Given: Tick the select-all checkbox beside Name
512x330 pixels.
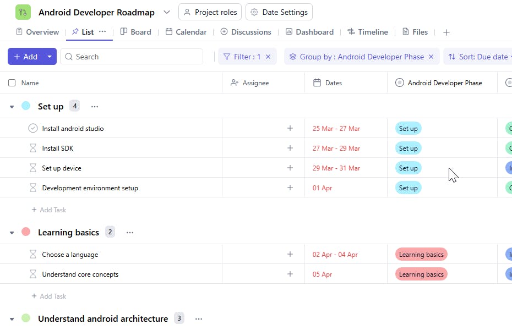Looking at the screenshot, I should click(x=12, y=83).
